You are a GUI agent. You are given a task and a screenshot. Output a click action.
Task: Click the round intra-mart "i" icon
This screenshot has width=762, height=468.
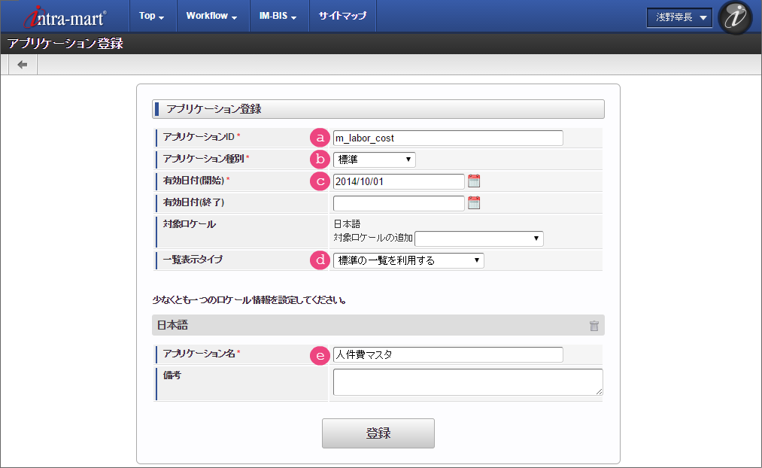click(735, 17)
